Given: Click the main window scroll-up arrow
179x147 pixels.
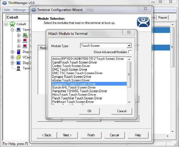Looking at the screenshot, I should pos(172,24).
